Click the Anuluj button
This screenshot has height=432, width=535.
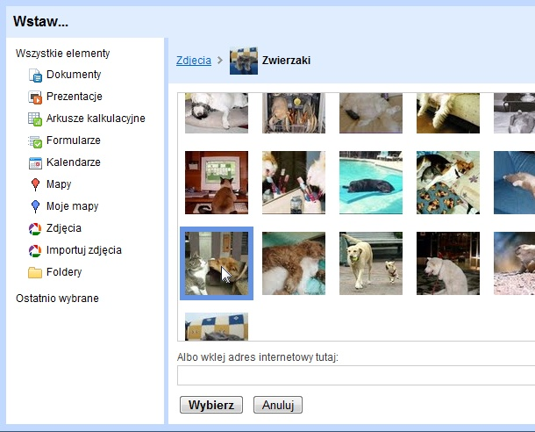[x=278, y=405]
